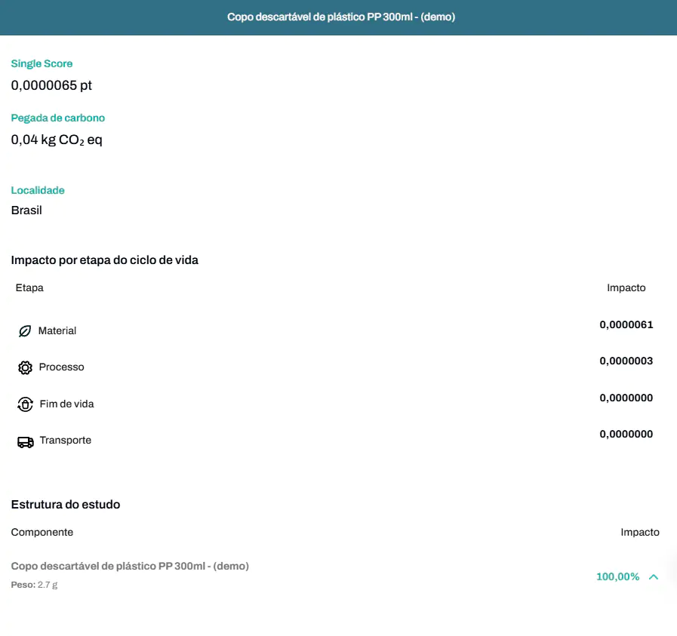
Task: Click the Pegada de carbono heading
Action: (x=58, y=118)
